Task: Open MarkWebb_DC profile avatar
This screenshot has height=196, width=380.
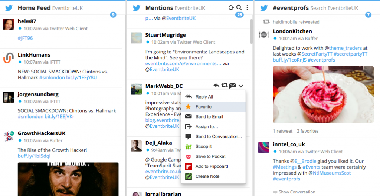Action: pyautogui.click(x=136, y=89)
